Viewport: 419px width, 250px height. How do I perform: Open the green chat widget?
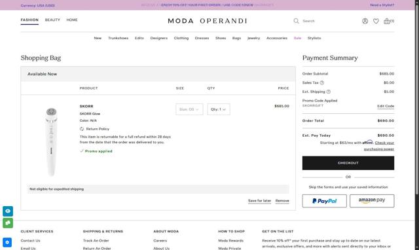coord(8,223)
